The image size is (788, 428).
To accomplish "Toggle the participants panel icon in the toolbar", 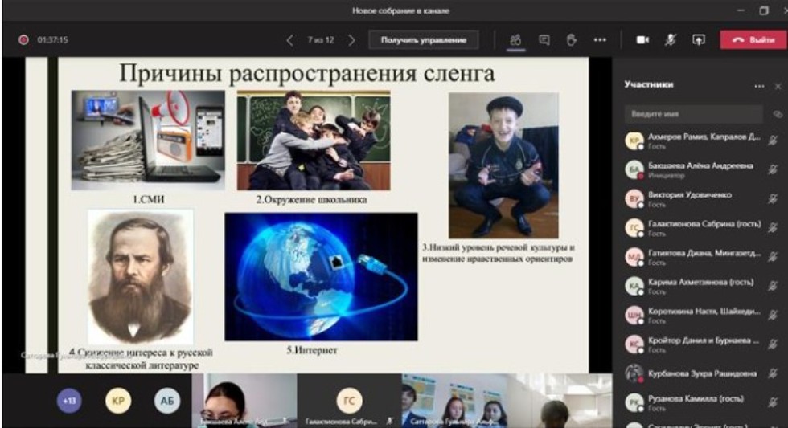I will (515, 39).
